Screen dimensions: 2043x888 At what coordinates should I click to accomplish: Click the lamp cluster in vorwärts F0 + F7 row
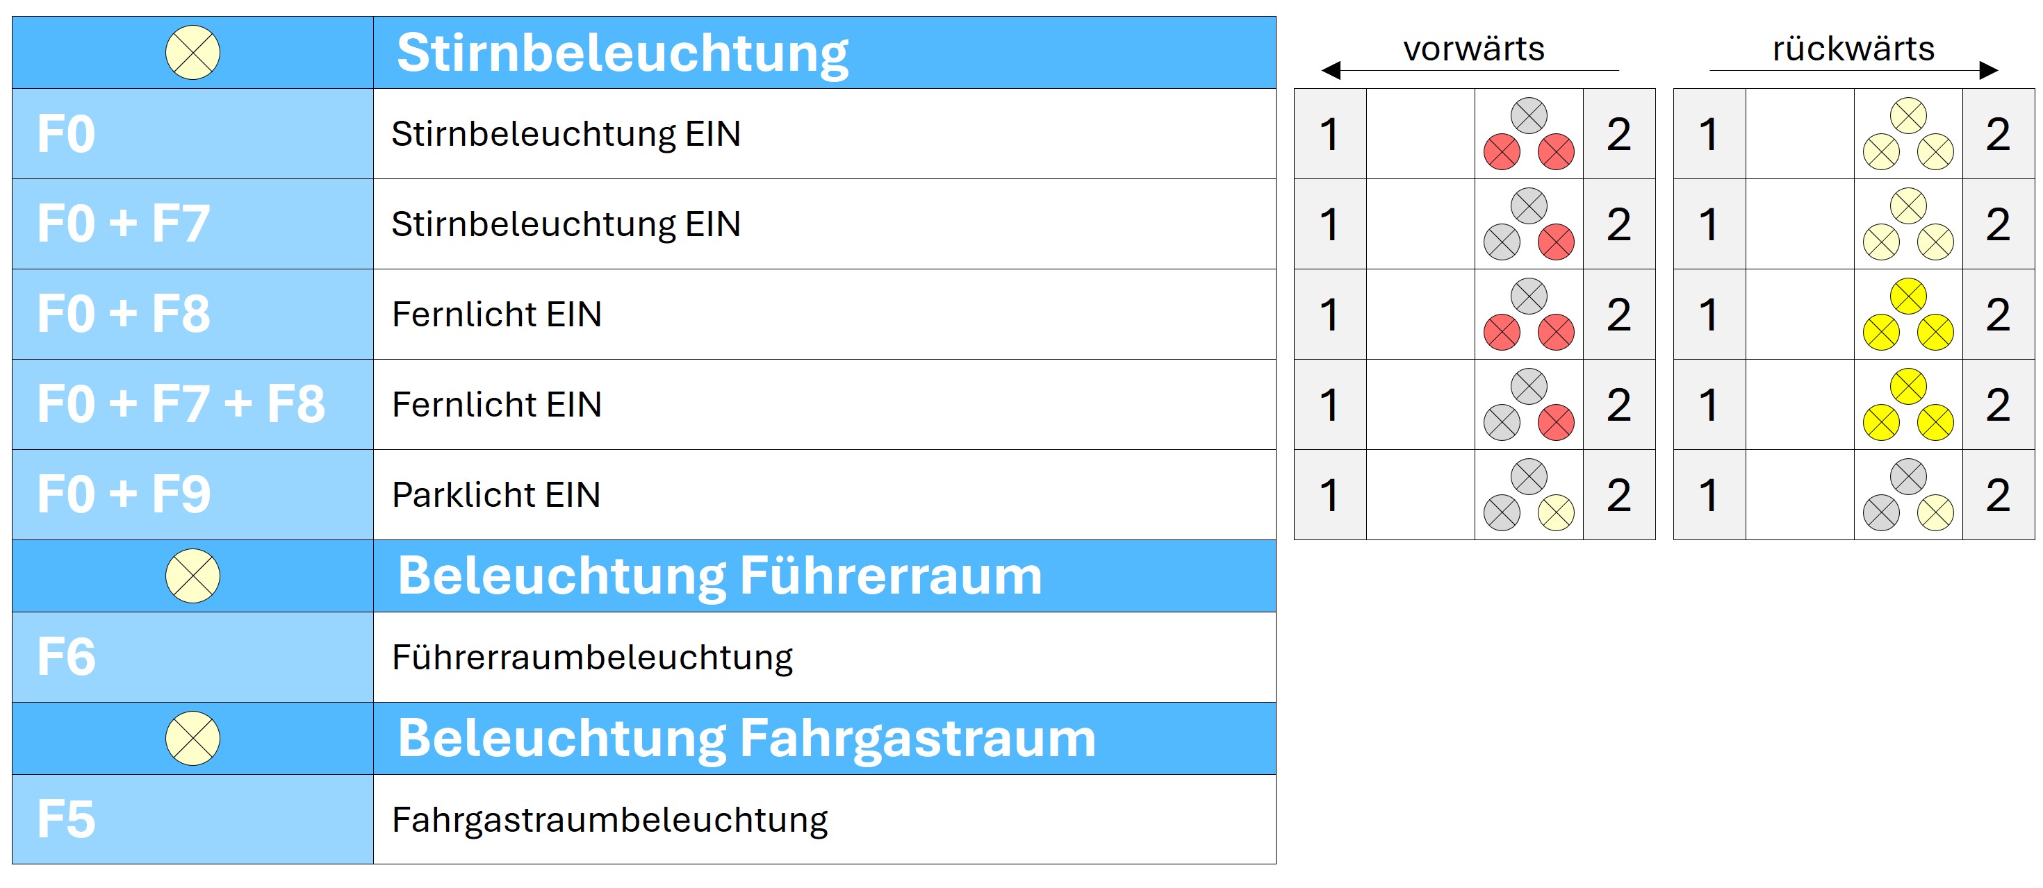click(x=1528, y=224)
